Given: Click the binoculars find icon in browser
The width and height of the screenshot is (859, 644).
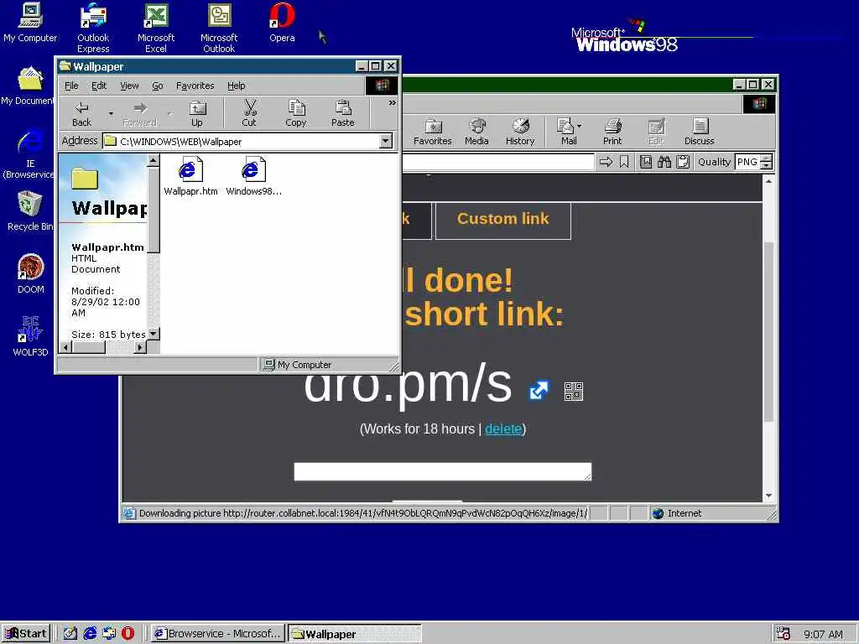Looking at the screenshot, I should pyautogui.click(x=664, y=162).
